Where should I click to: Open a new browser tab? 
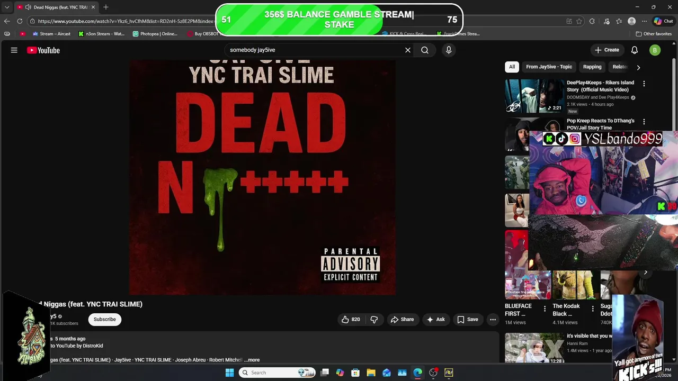(x=106, y=7)
